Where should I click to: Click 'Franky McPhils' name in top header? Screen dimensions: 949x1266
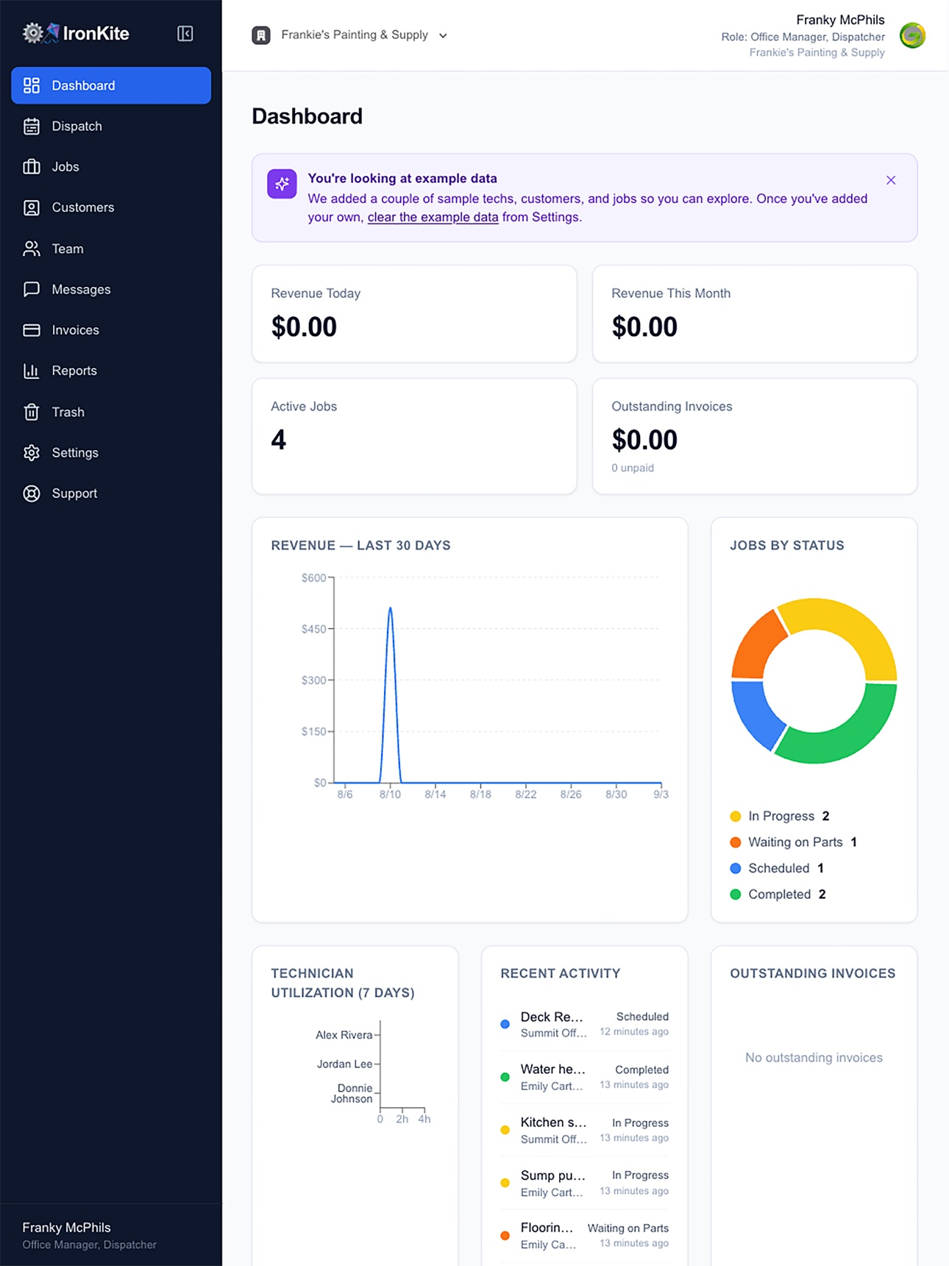[x=840, y=20]
